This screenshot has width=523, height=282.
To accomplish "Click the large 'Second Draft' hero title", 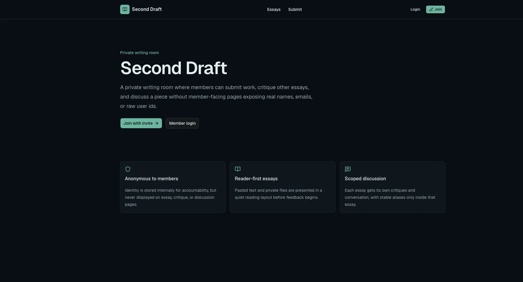I will (x=174, y=68).
